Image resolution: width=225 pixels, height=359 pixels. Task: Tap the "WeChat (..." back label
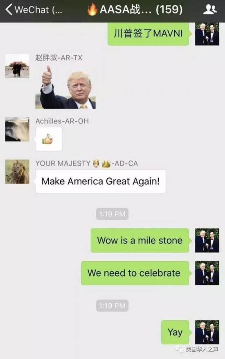pos(38,10)
